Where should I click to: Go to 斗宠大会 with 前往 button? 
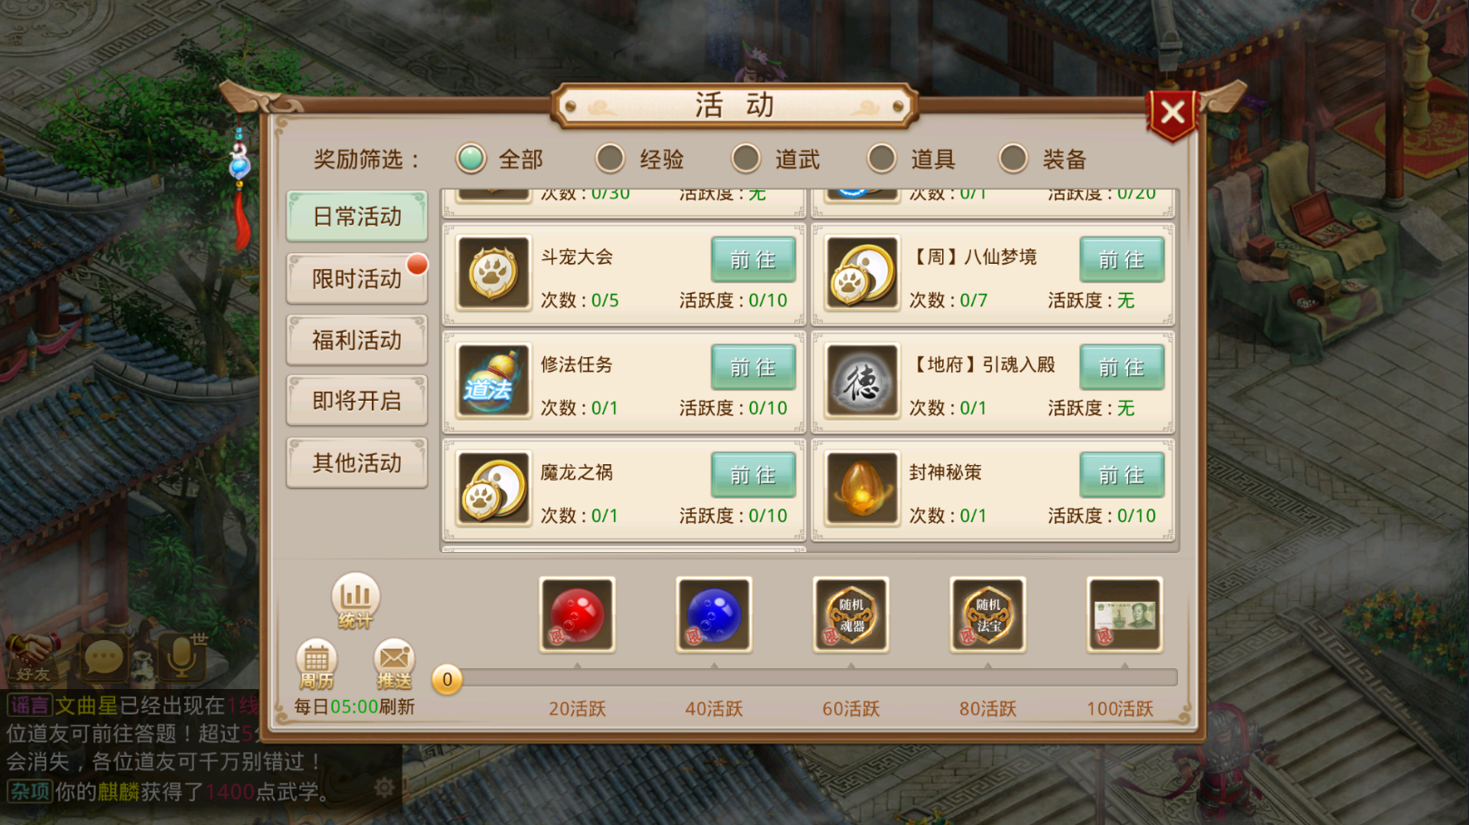pyautogui.click(x=753, y=260)
